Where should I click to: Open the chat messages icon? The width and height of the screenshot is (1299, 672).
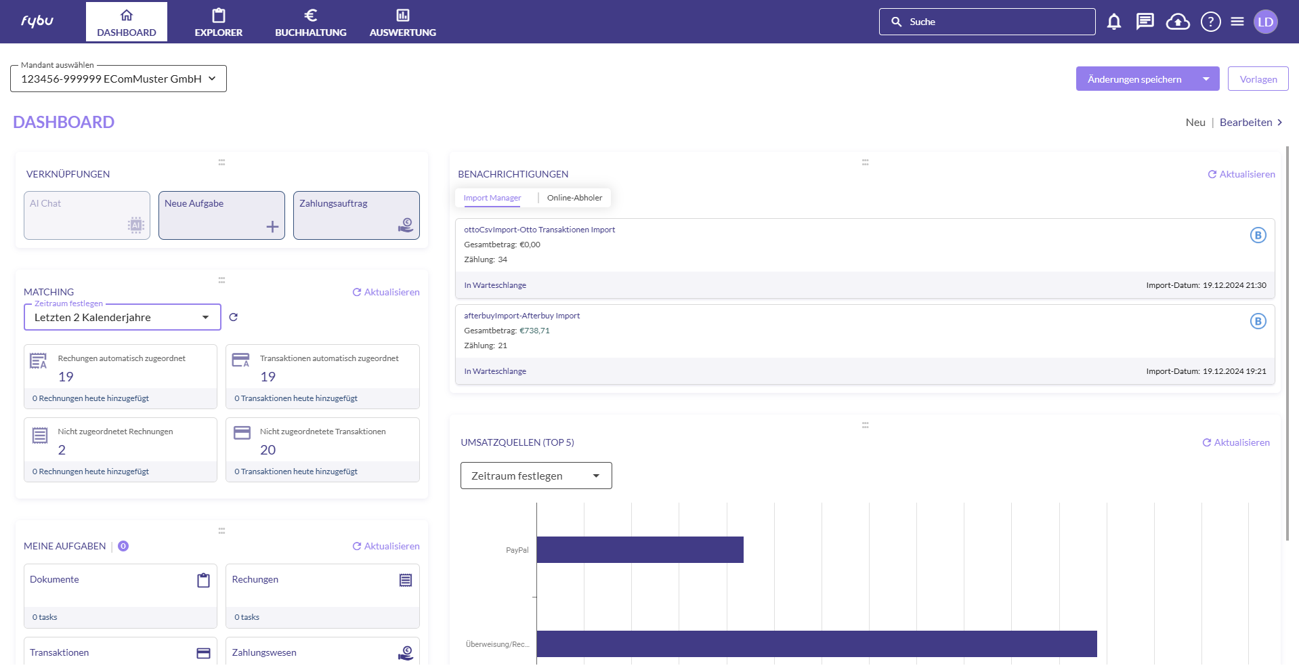[1145, 22]
